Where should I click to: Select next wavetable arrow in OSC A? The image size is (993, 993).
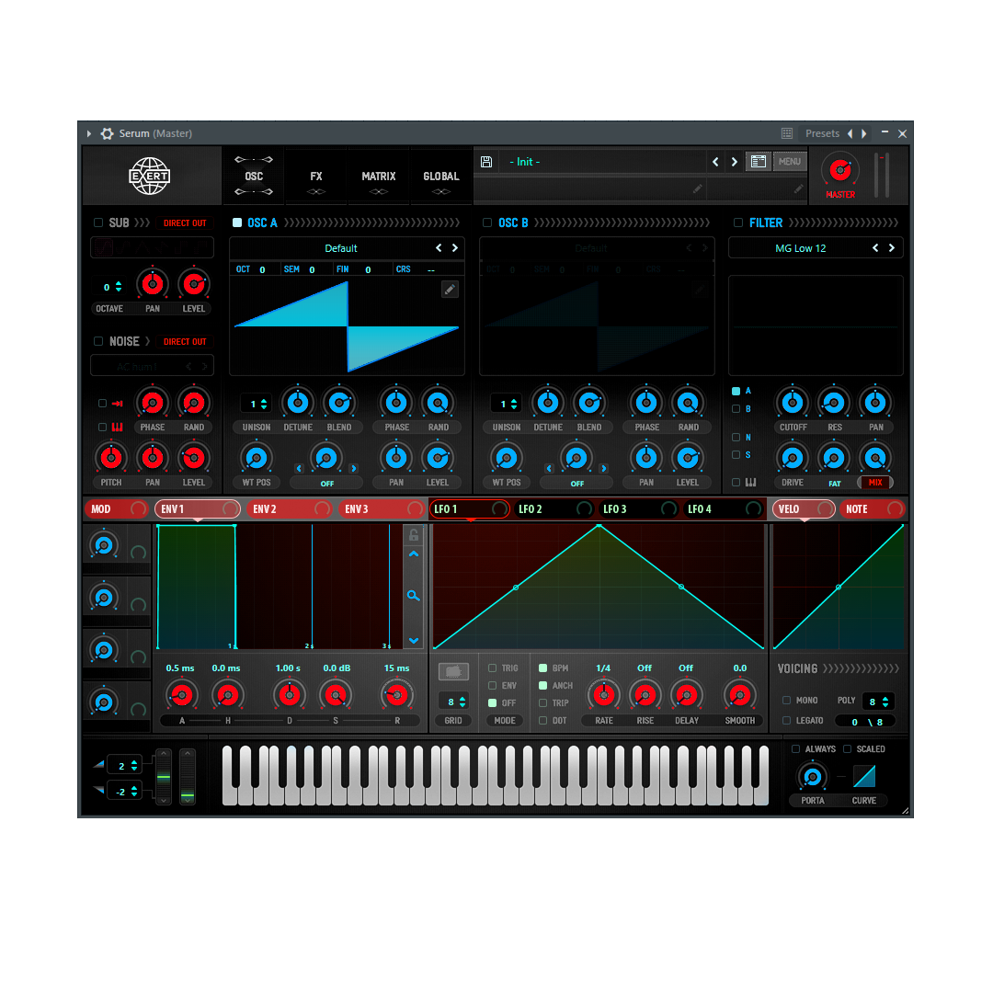pyautogui.click(x=454, y=248)
